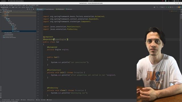The width and height of the screenshot is (182, 102).
Task: Click the expand all icon in Project panel
Action: [29, 9]
